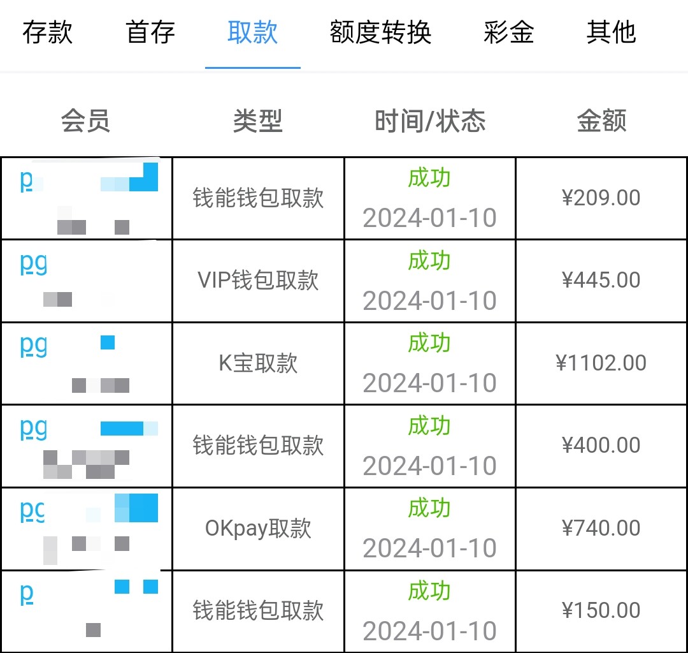The height and width of the screenshot is (653, 688).
Task: Select the K宝取款 type cell
Action: [258, 363]
